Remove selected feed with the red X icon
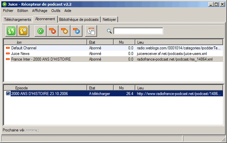The width and height of the screenshot is (227, 143). coord(52,31)
